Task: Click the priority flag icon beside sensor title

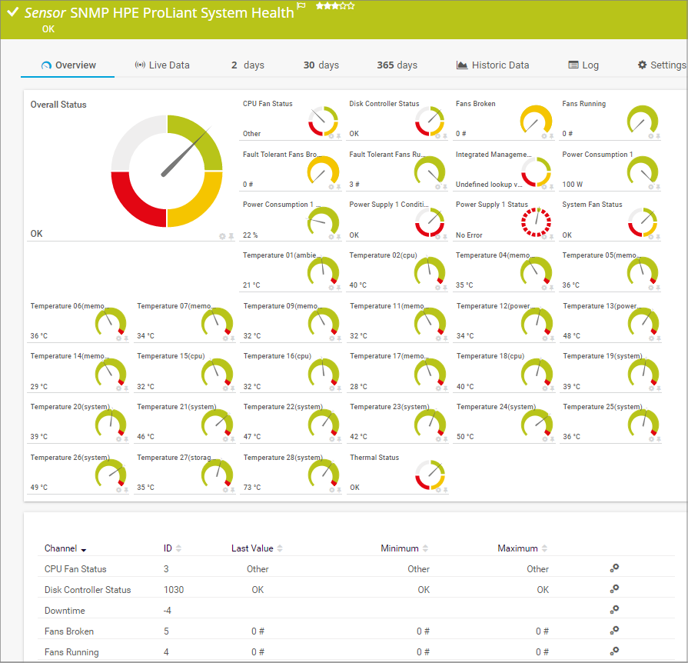Action: tap(301, 7)
